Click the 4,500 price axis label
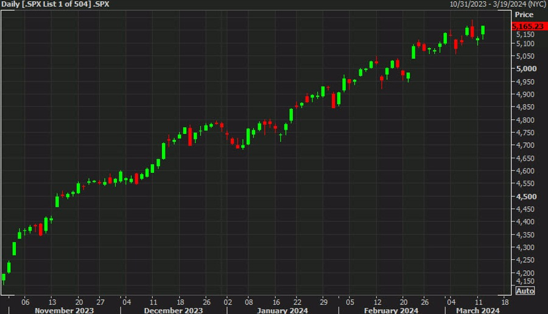 click(526, 197)
